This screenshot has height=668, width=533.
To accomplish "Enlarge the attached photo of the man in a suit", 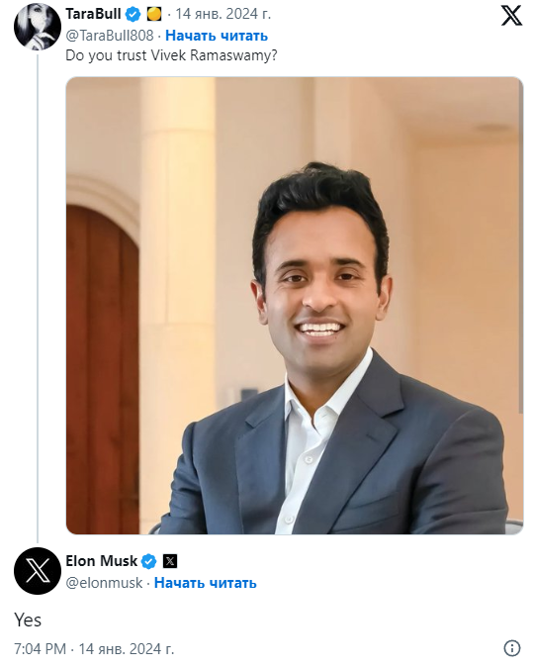I will [295, 306].
